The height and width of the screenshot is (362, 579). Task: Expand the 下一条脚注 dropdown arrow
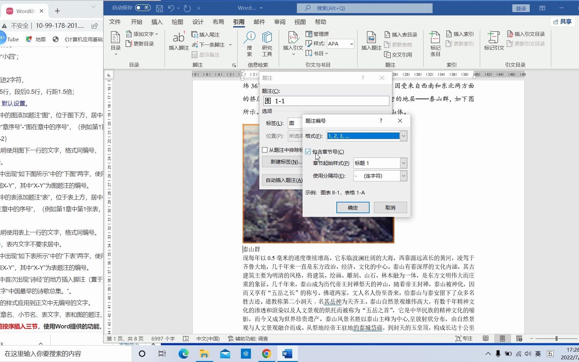point(231,45)
